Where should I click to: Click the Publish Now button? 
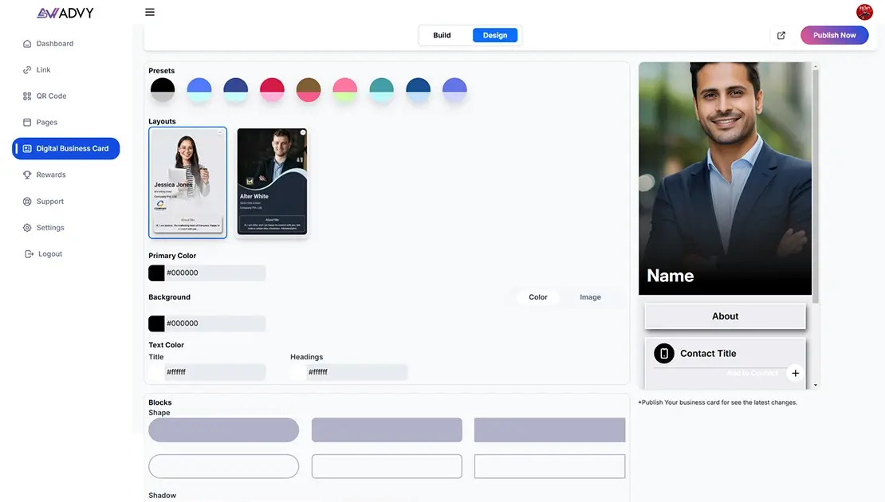coord(834,35)
